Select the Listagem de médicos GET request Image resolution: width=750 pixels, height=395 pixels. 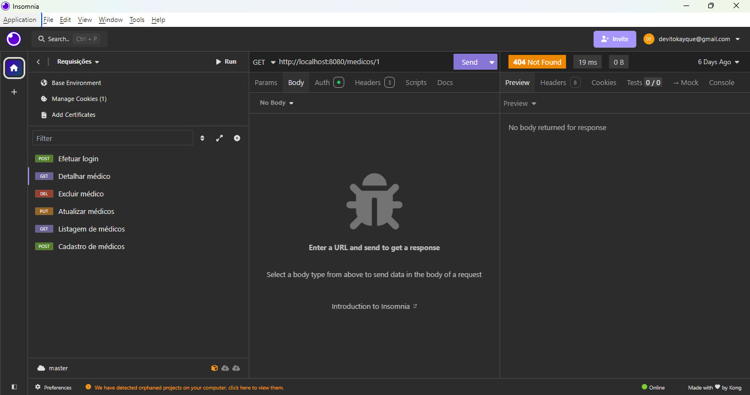tap(138, 229)
